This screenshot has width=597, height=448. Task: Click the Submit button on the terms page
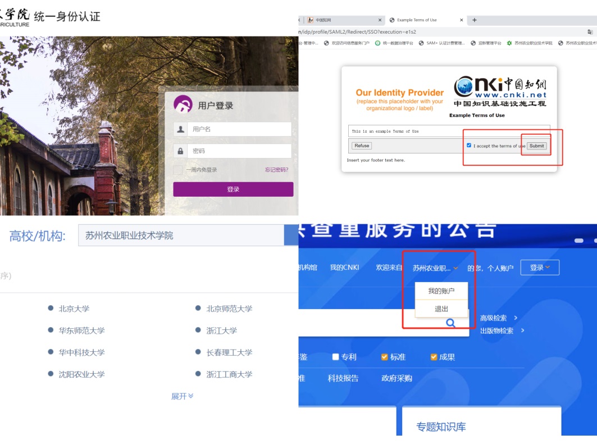click(x=536, y=146)
